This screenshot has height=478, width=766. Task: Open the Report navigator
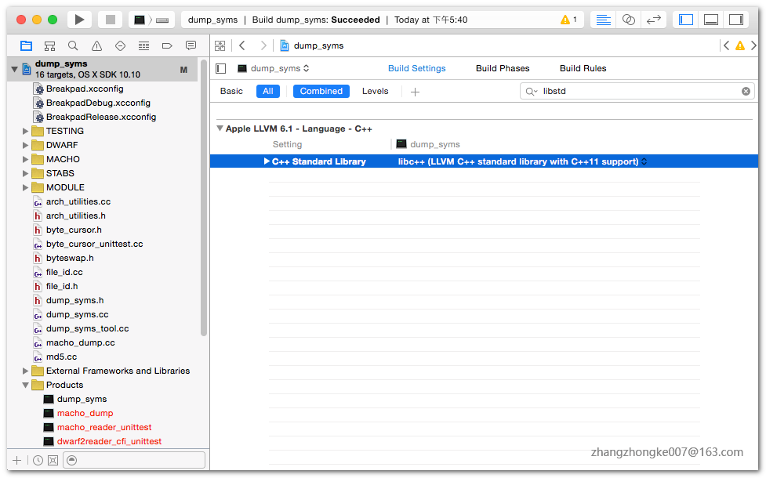(191, 46)
